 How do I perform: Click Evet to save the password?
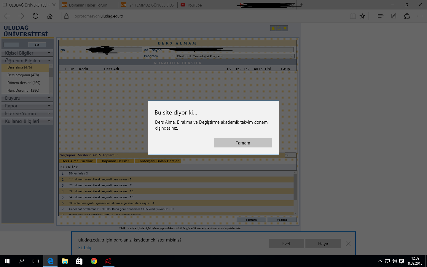pyautogui.click(x=286, y=244)
